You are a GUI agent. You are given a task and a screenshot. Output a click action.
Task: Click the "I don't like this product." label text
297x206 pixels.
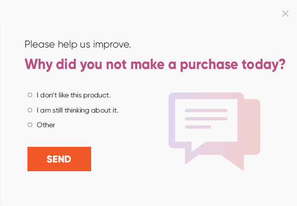(74, 95)
